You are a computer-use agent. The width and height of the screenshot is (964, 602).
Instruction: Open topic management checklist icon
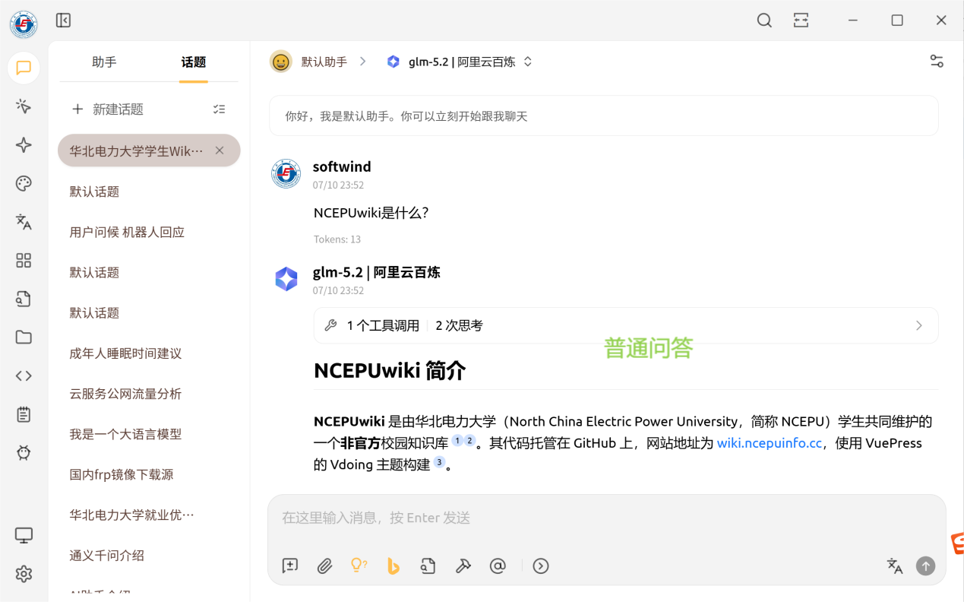[x=220, y=109]
